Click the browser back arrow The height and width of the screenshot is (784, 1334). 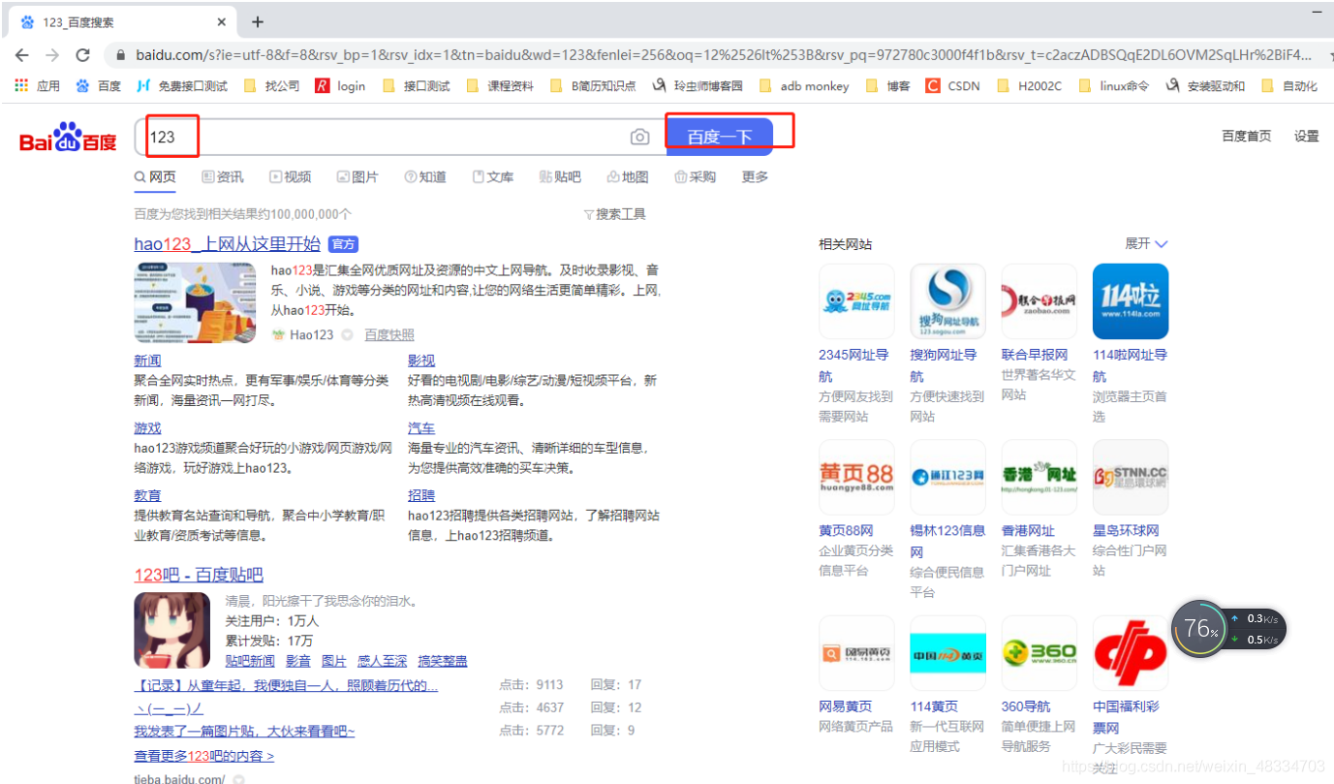coord(21,55)
